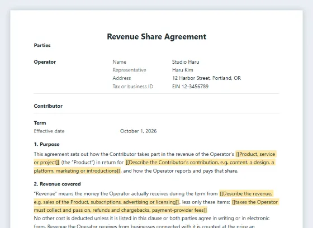Click the address 12 Harbor Street, Portland, OR

click(207, 78)
